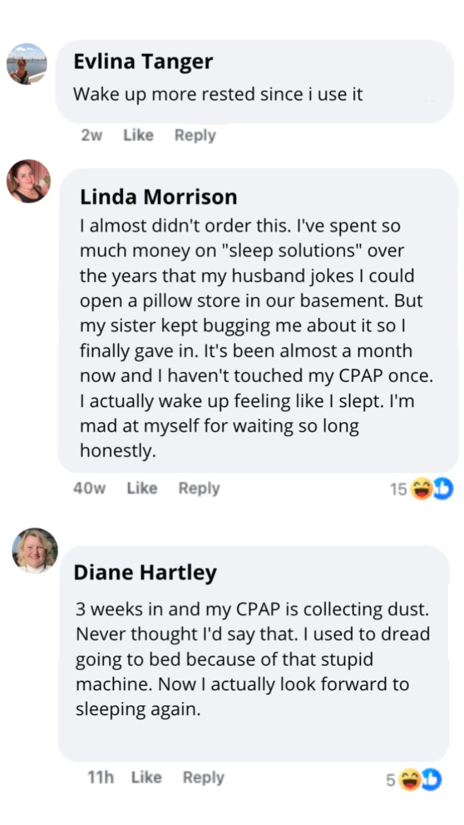Open Evlina Tanger's profile picture

click(x=26, y=64)
